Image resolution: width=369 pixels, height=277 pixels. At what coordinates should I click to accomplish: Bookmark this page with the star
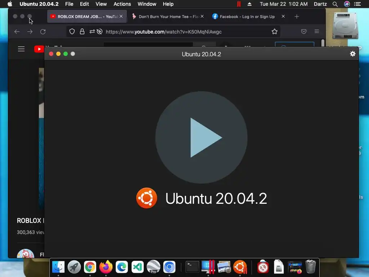pyautogui.click(x=274, y=32)
